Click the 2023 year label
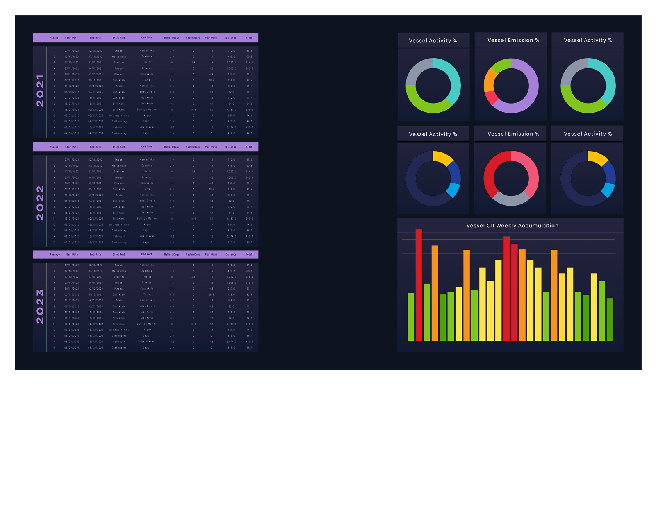 (40, 307)
